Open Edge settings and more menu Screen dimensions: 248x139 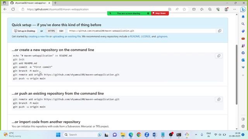tap(234, 9)
